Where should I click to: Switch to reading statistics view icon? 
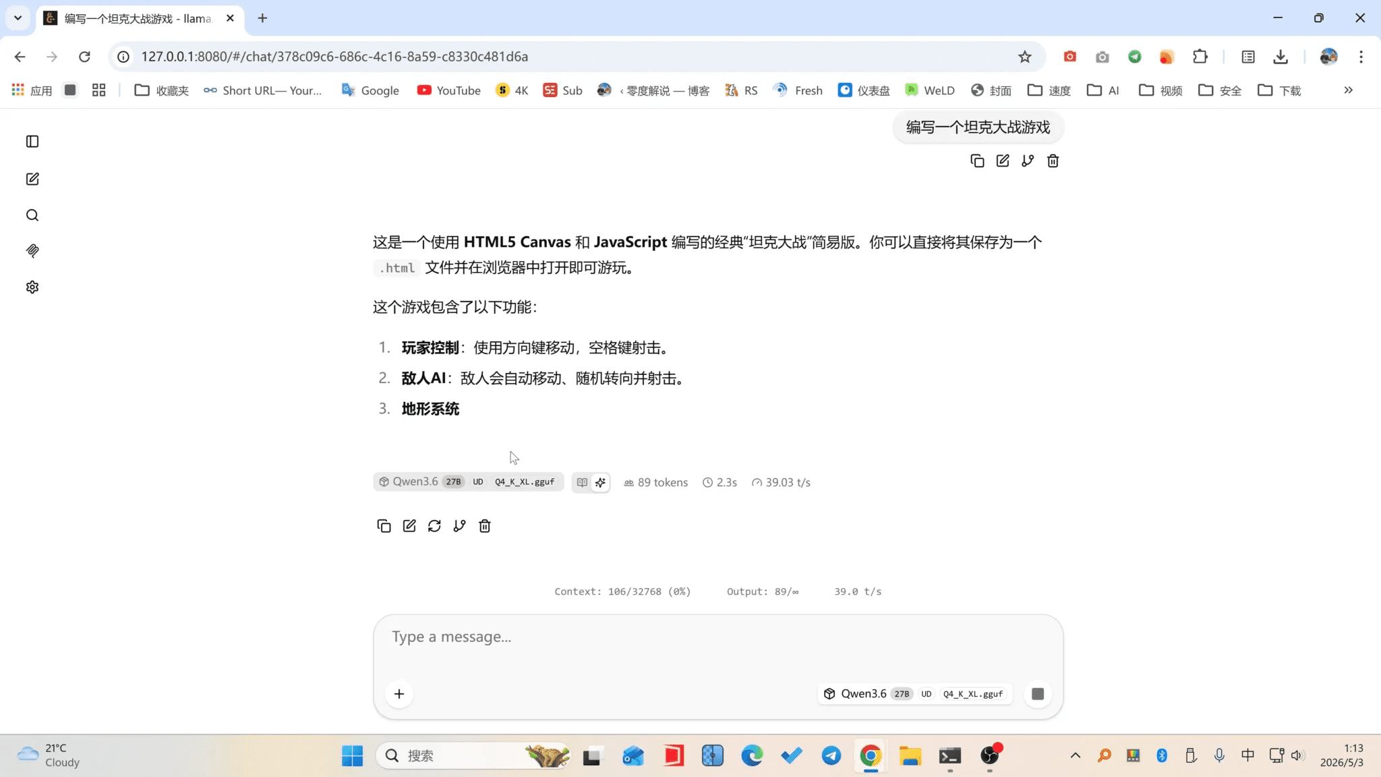click(582, 482)
